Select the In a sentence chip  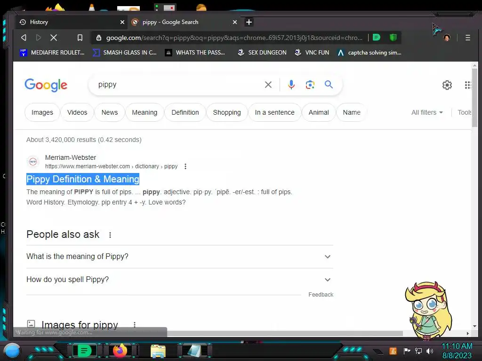pos(274,112)
